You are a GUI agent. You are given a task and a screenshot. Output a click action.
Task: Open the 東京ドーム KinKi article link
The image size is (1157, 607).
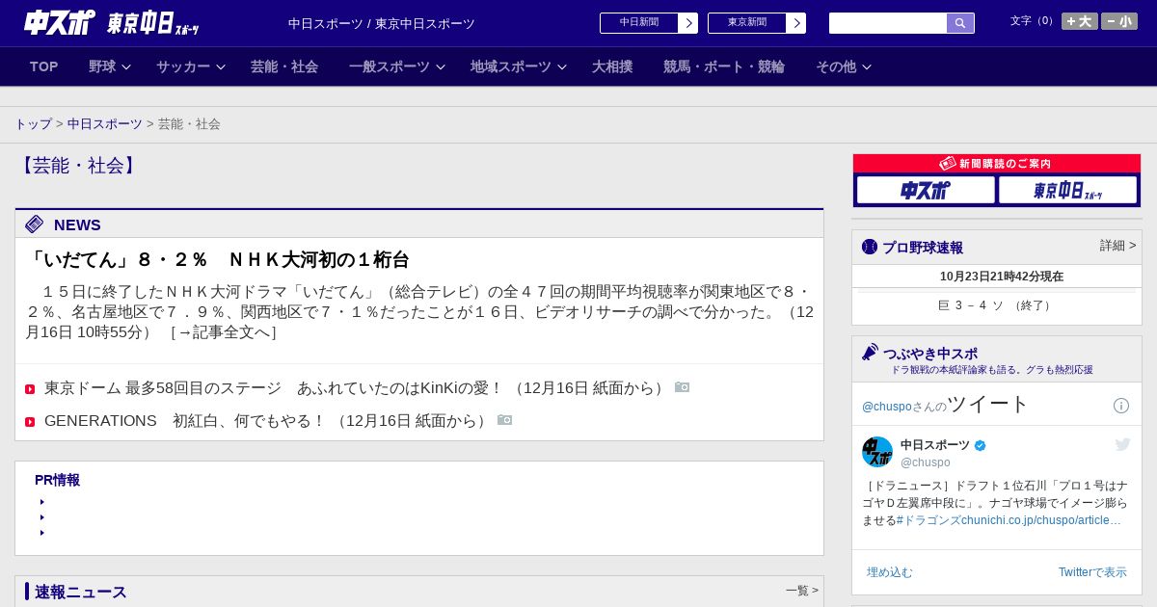pyautogui.click(x=356, y=388)
